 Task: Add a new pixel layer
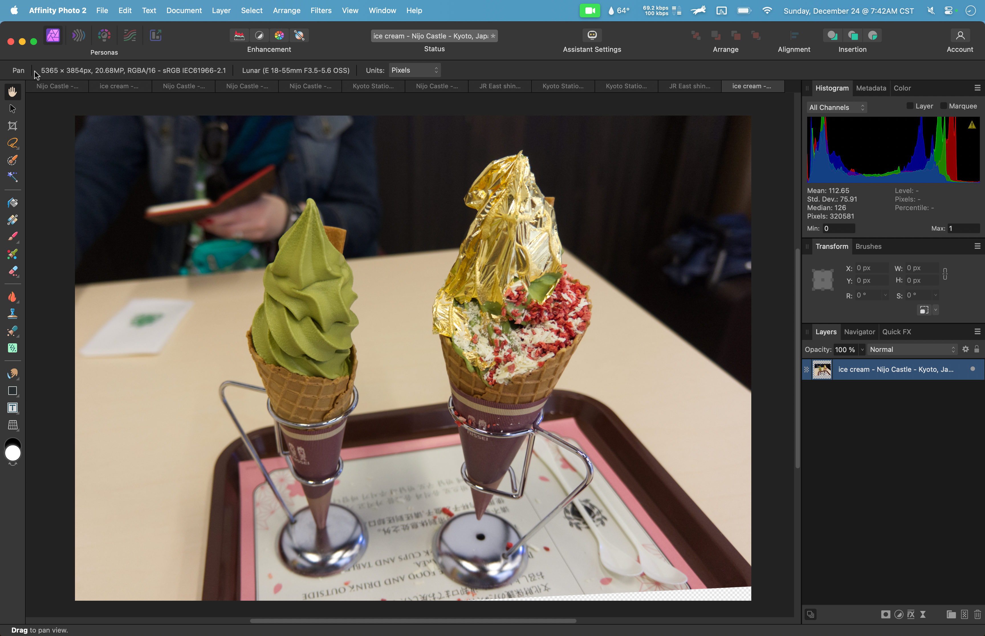964,615
